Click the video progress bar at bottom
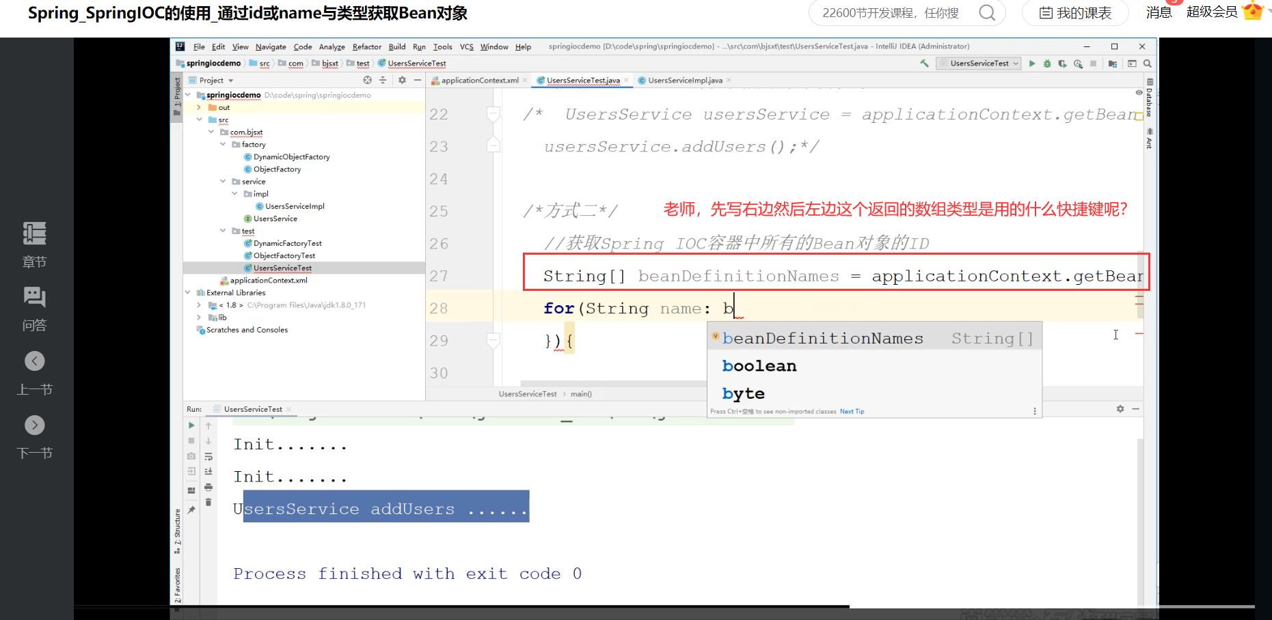Viewport: 1272px width, 620px height. point(664,606)
